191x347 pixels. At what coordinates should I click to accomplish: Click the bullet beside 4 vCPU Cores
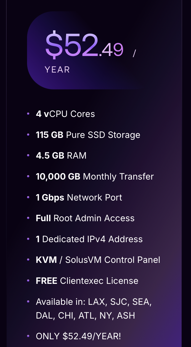(x=28, y=113)
